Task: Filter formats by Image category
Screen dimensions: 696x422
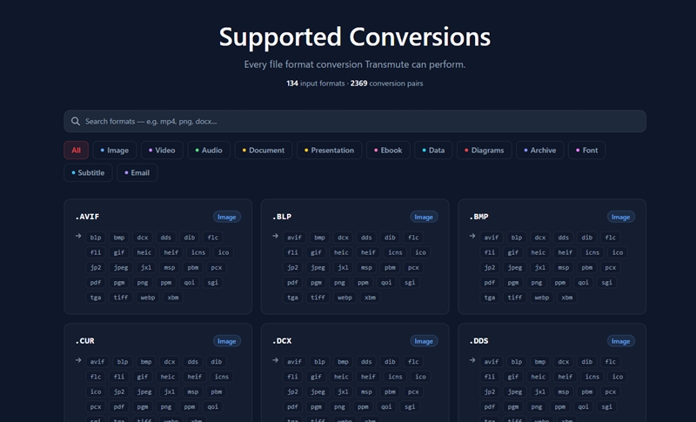Action: tap(114, 150)
